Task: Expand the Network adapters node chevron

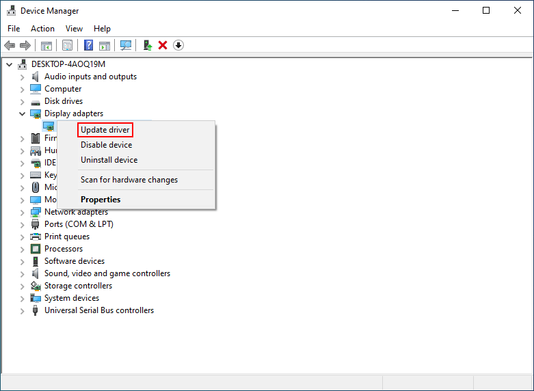Action: coord(22,212)
